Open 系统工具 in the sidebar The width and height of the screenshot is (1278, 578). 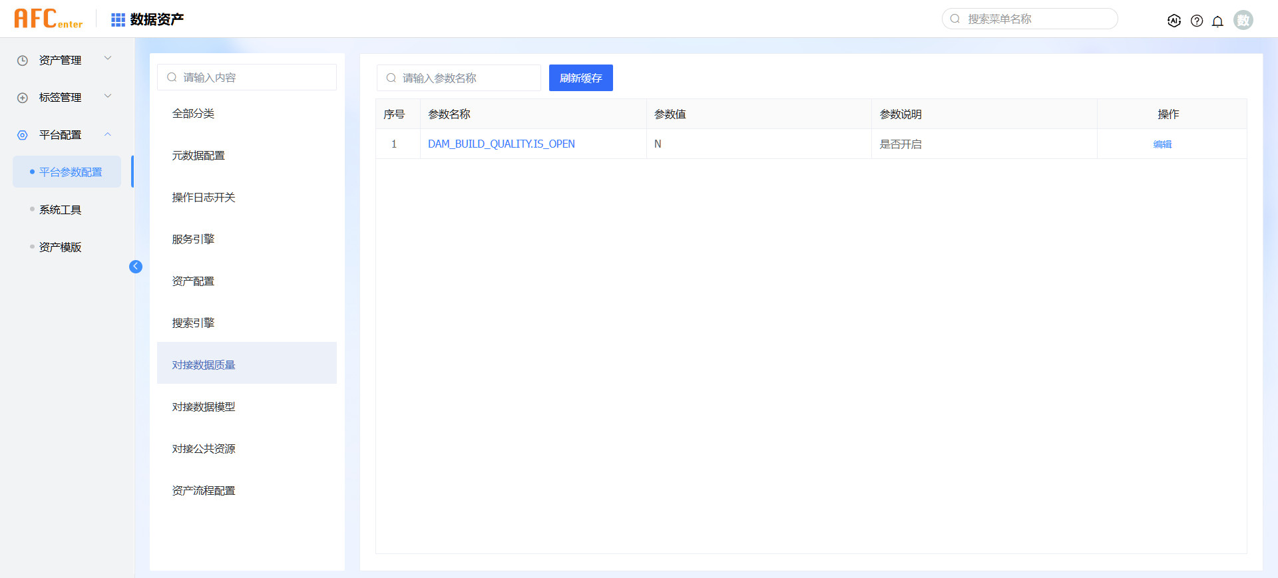60,210
